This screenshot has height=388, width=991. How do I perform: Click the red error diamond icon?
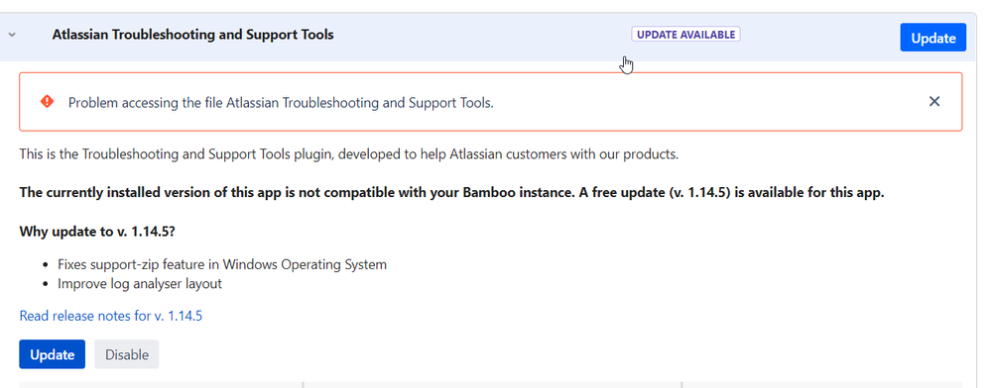47,102
